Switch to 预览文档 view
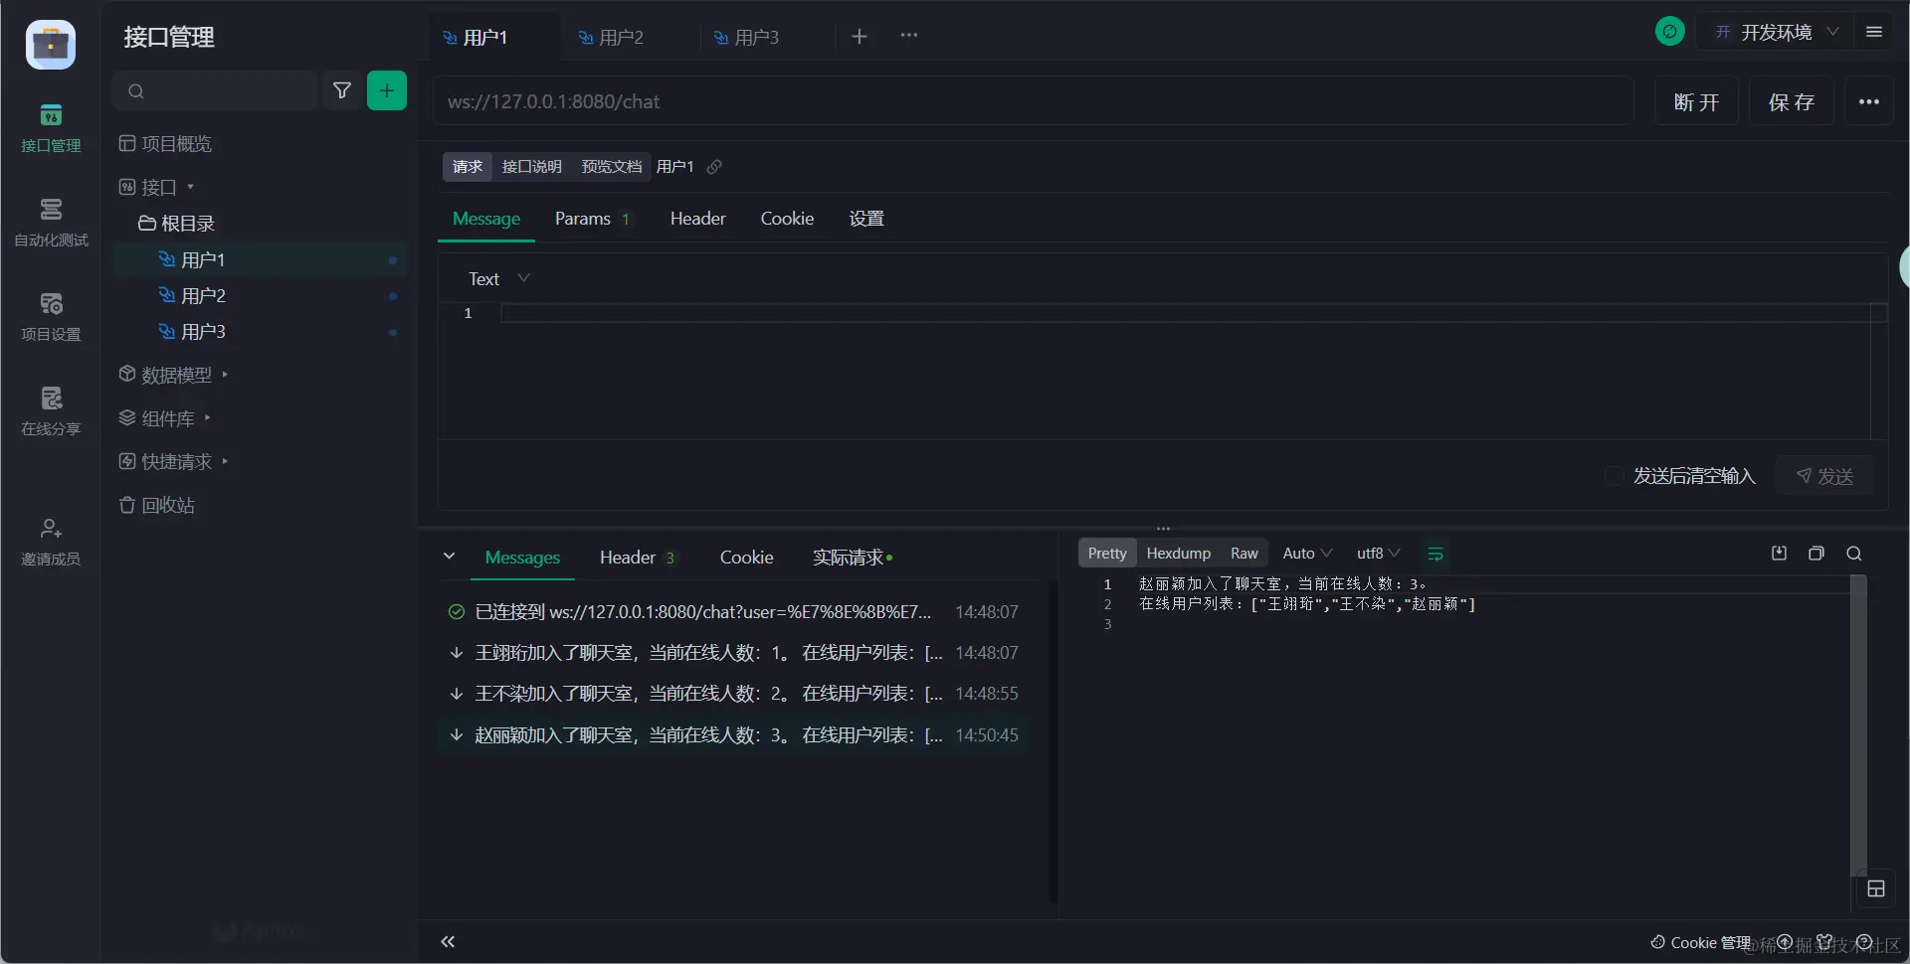This screenshot has width=1910, height=964. (x=611, y=167)
